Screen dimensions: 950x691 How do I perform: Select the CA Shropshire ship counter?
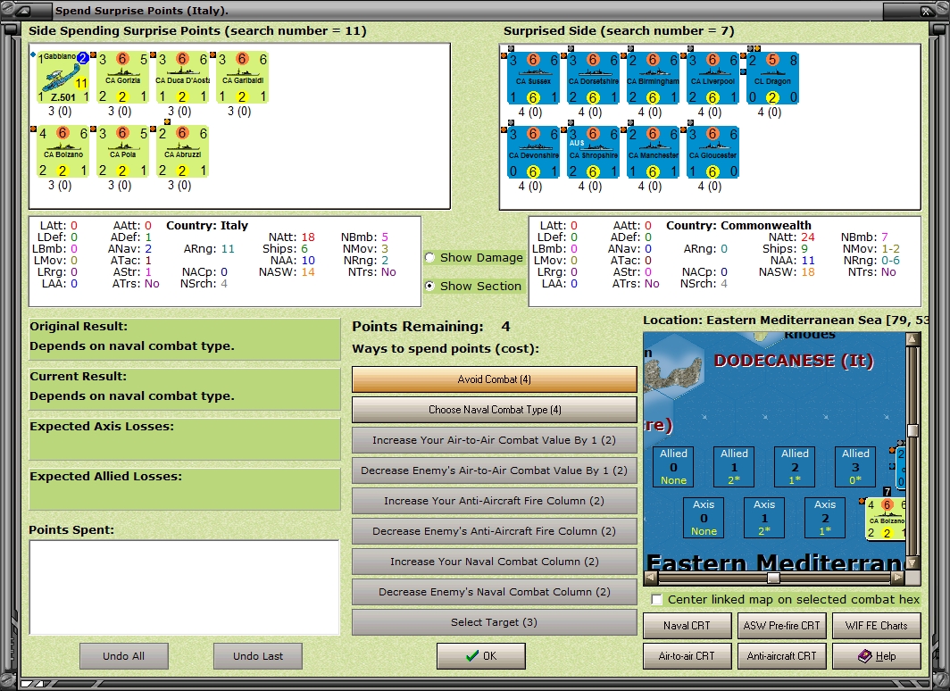593,153
